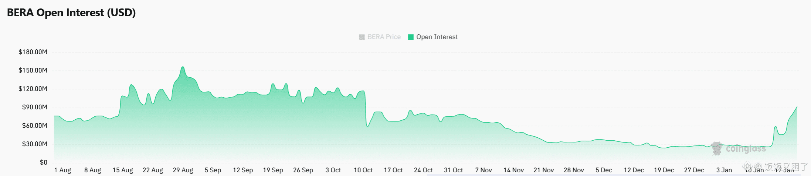Select the 1 Aug date label
The width and height of the screenshot is (811, 176).
click(62, 170)
